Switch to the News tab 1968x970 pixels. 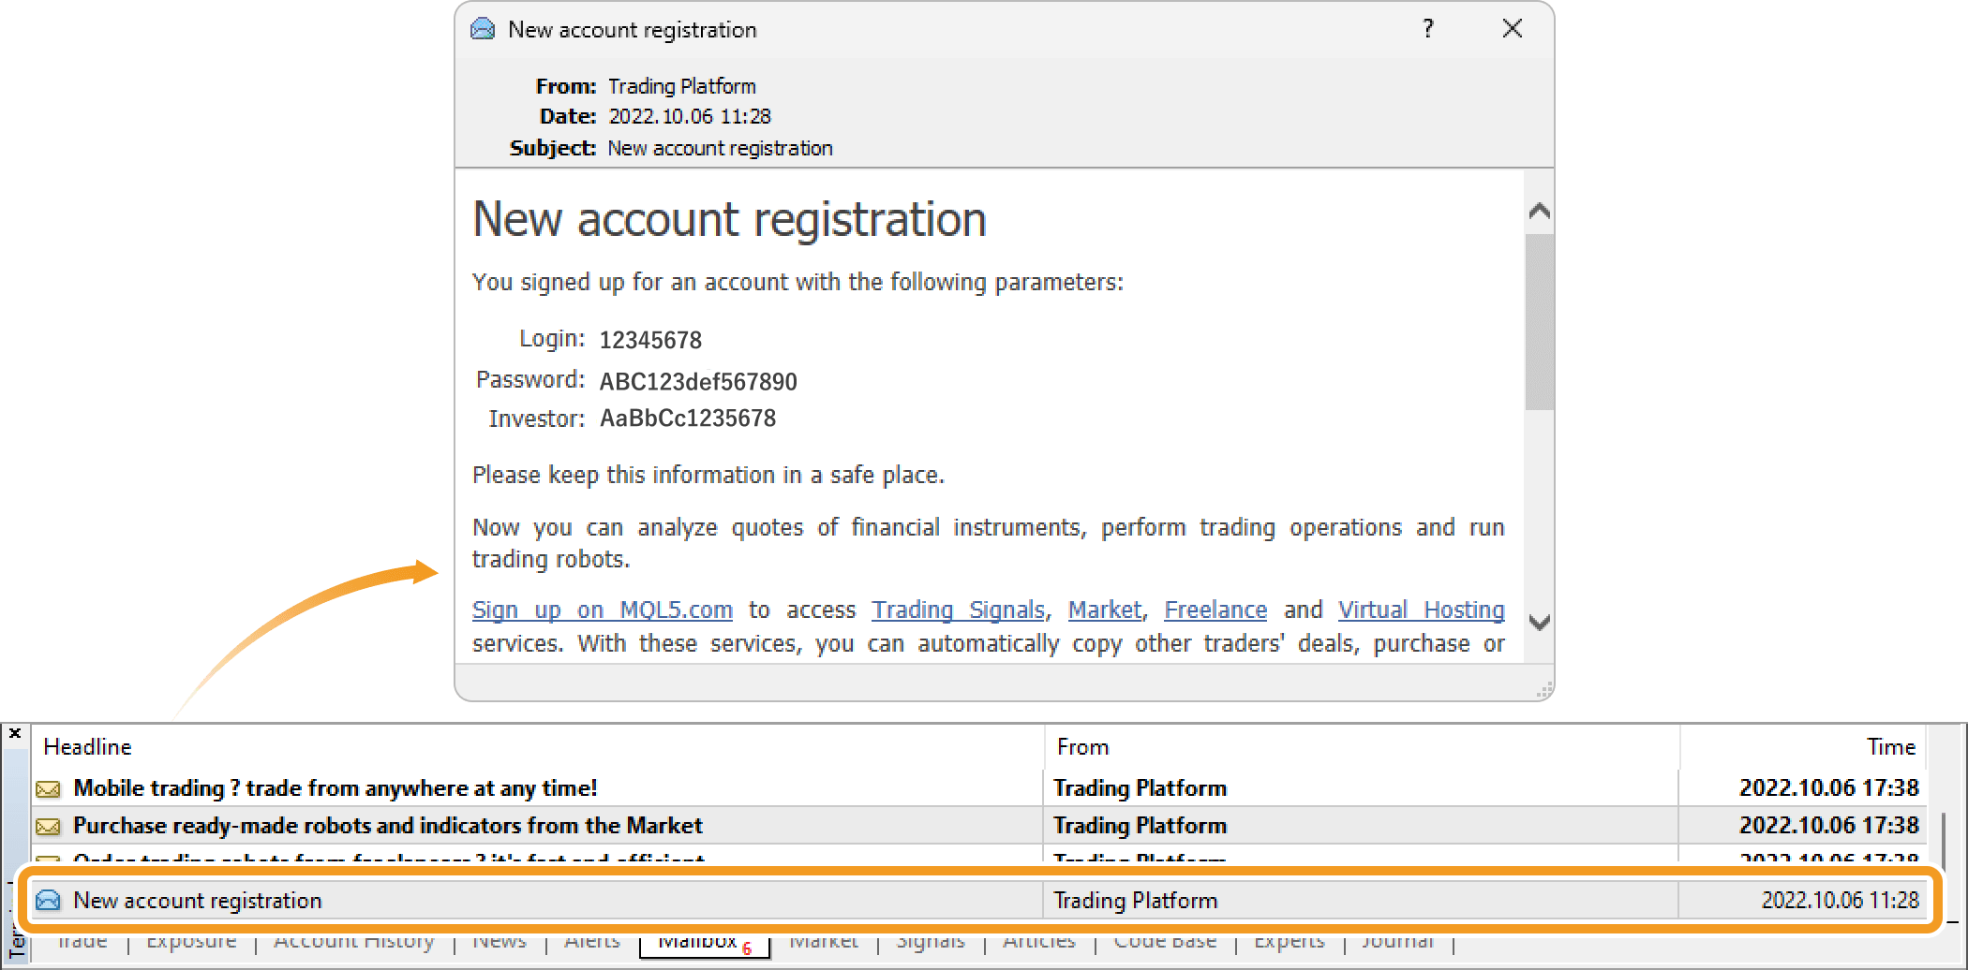click(499, 941)
